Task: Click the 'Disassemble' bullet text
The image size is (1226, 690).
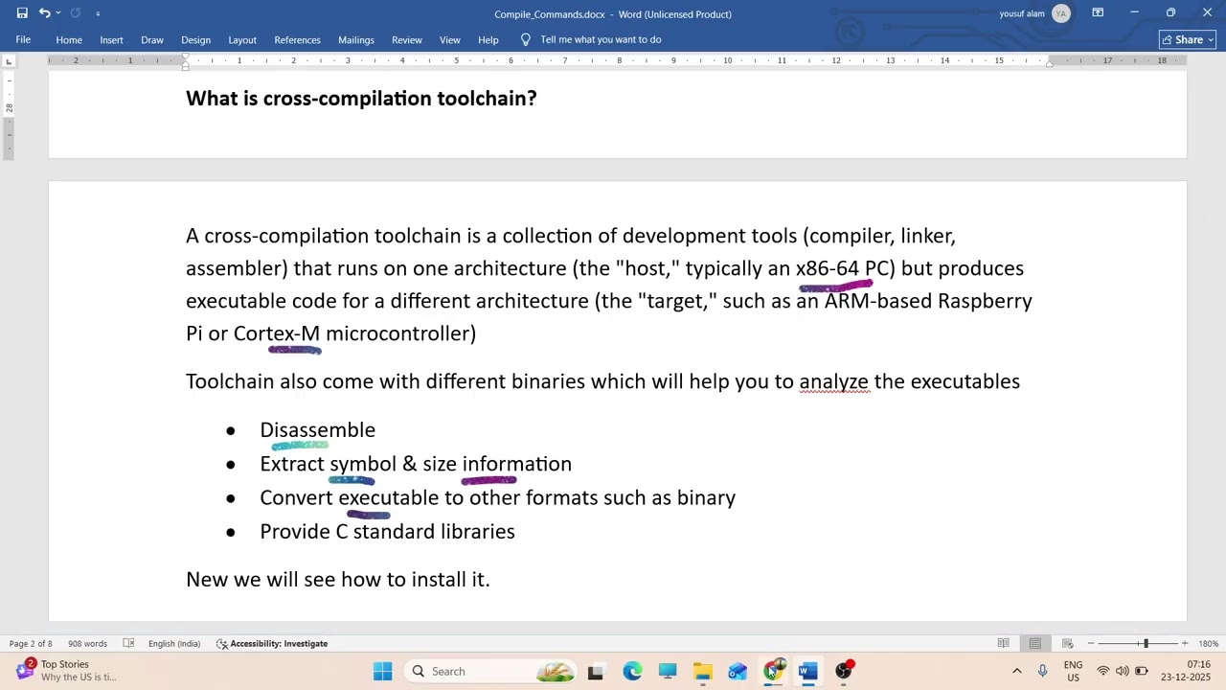Action: 317,430
